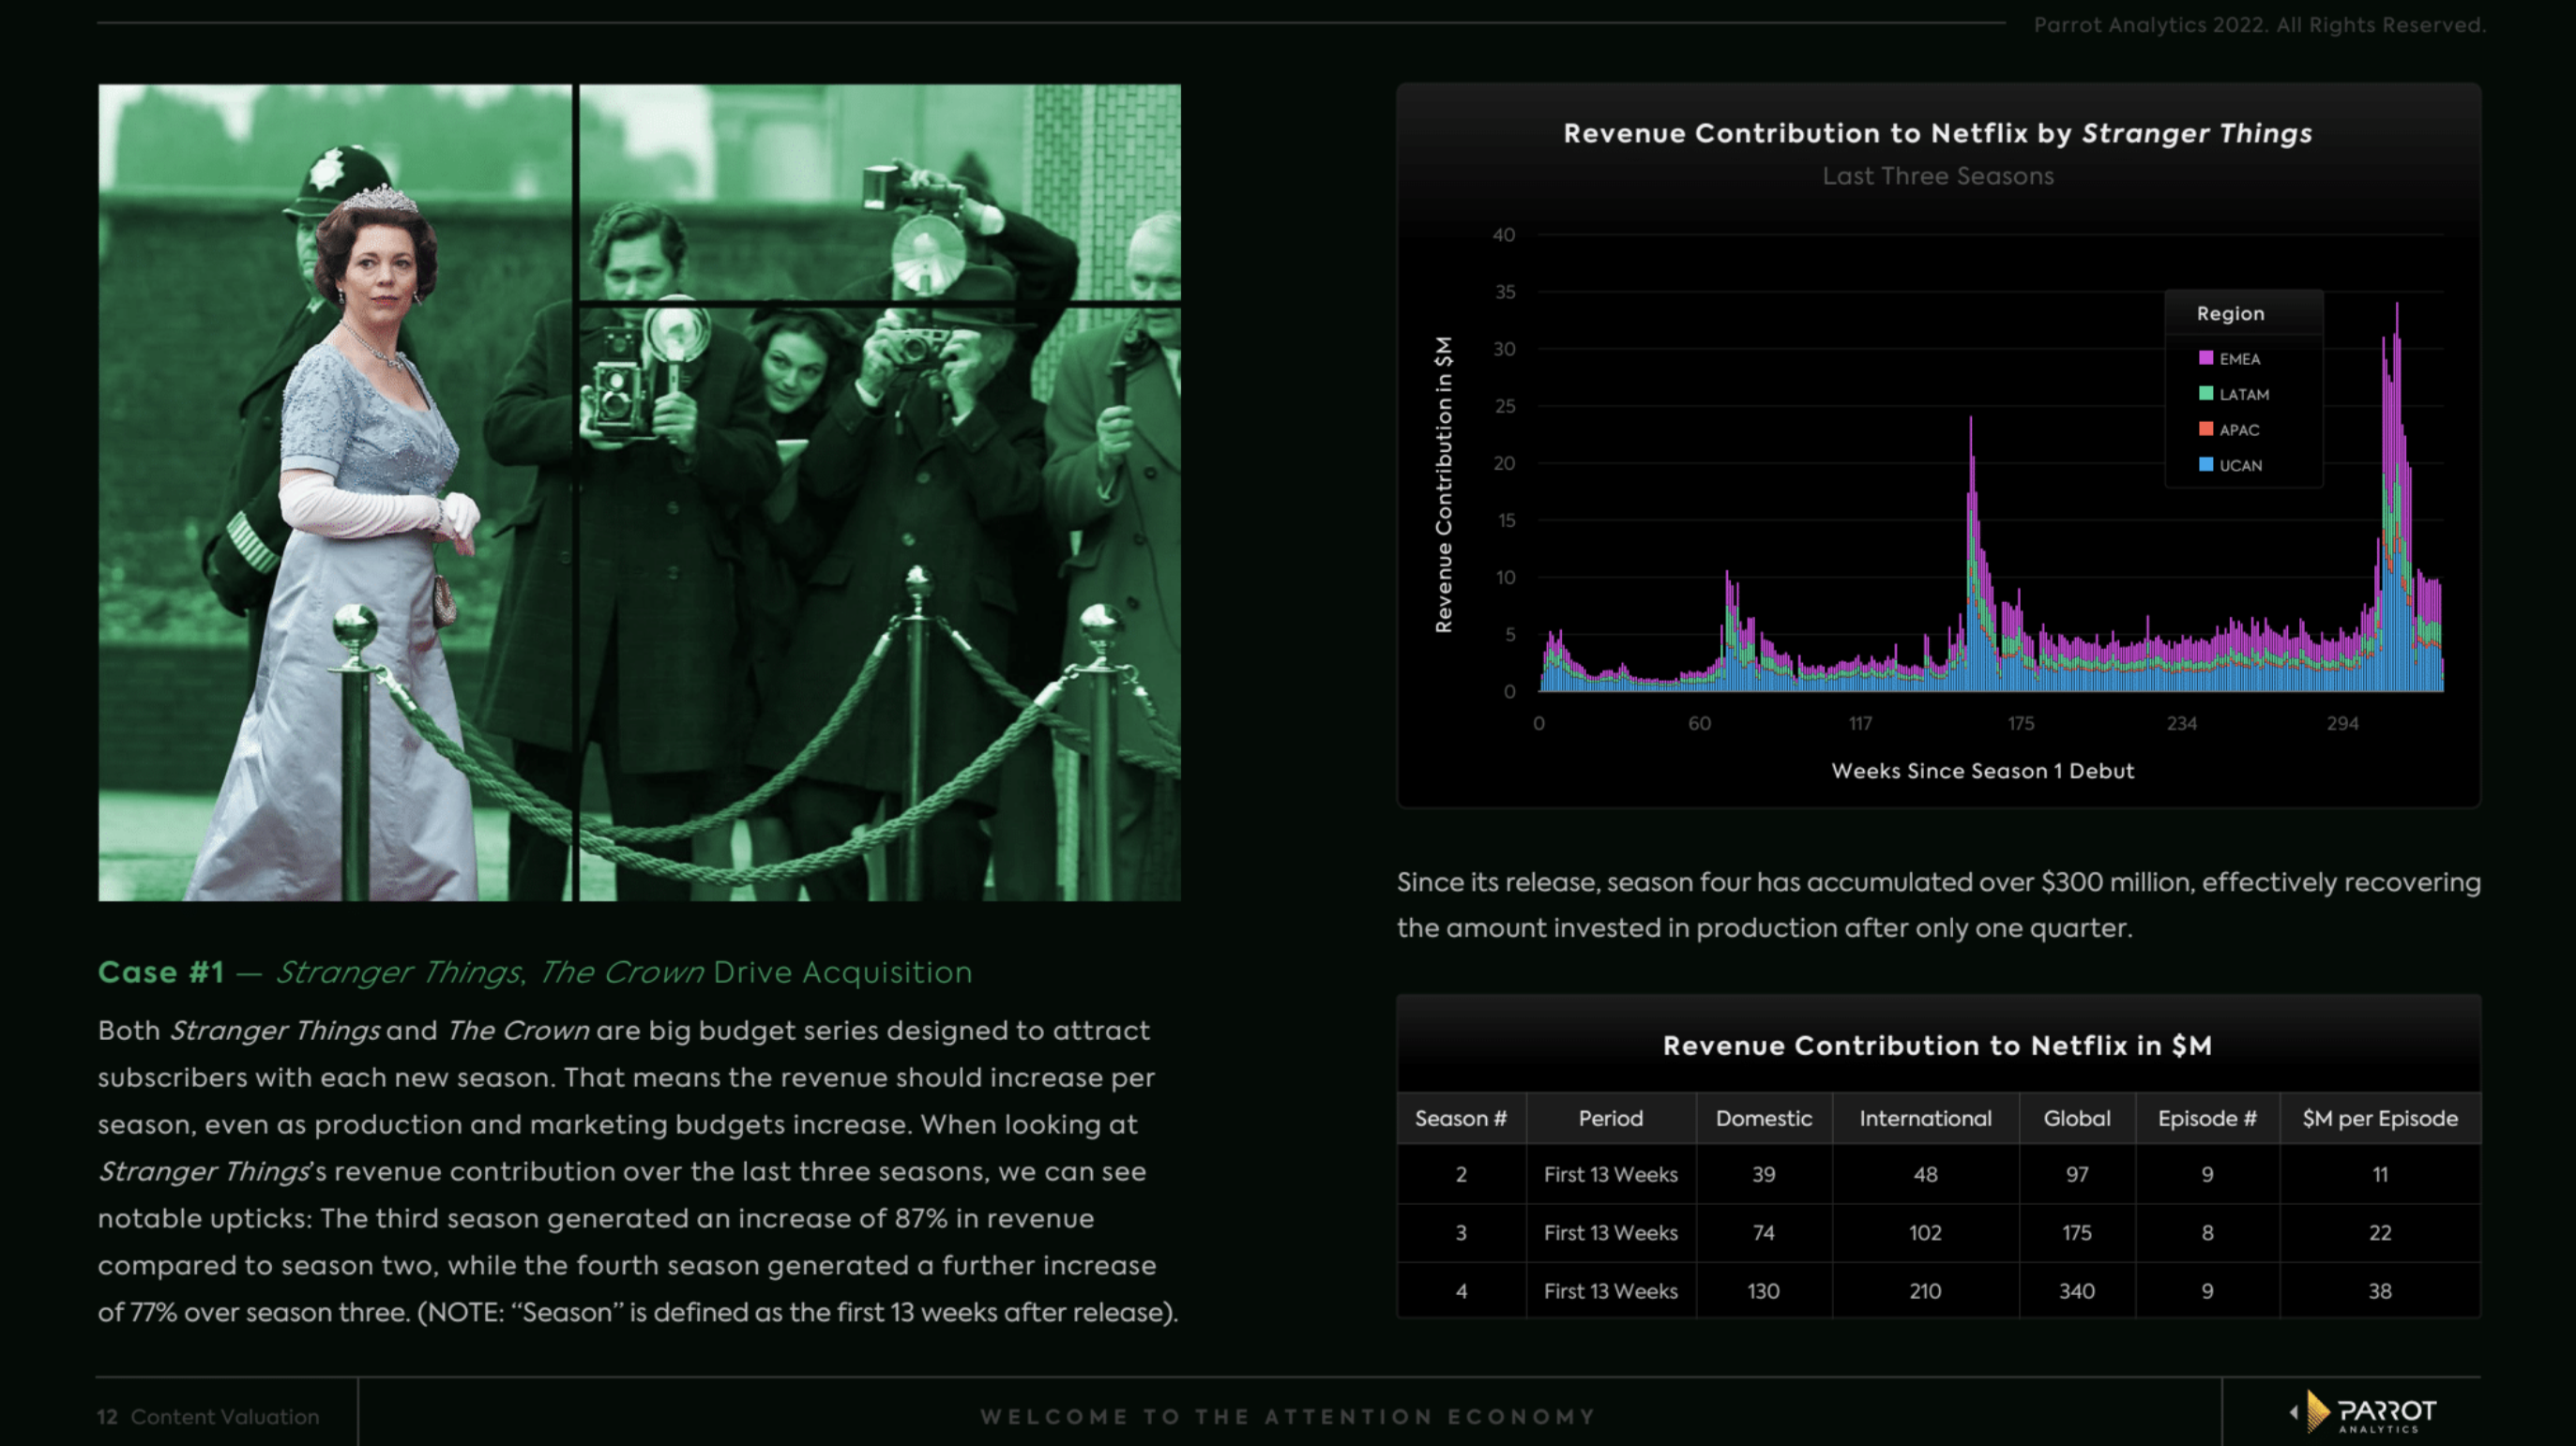Screen dimensions: 2576x1446
Task: Click the x-axis value 175
Action: click(2020, 724)
